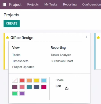The image size is (101, 104).
Task: Click the three-dot menu on Office Design
Action: 86,37
